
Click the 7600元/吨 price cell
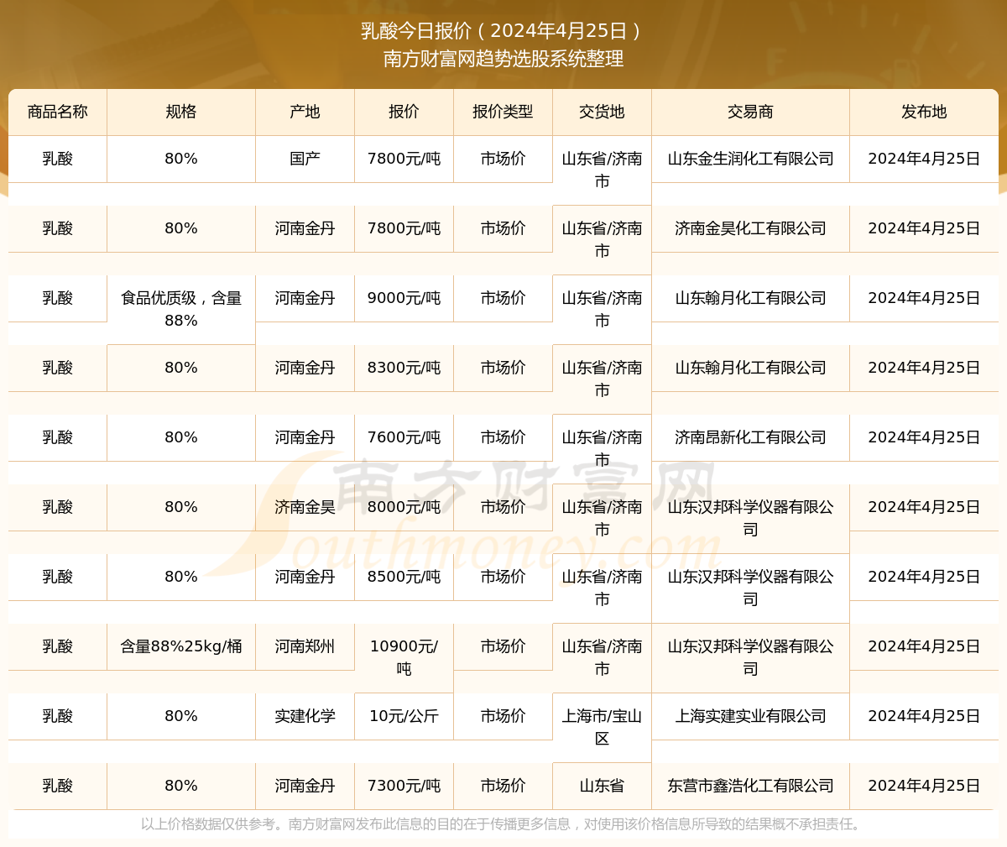coord(404,437)
